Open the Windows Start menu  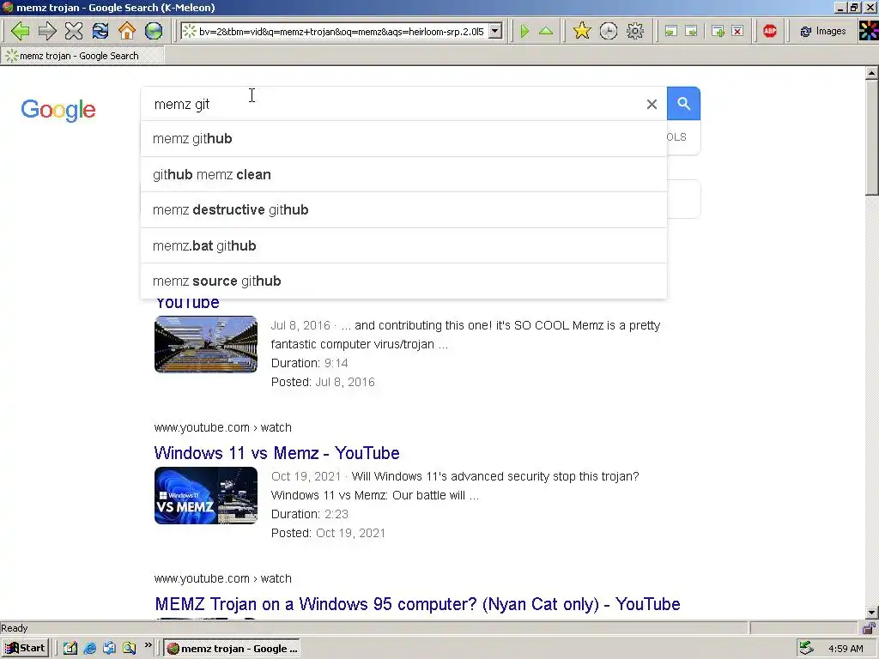(25, 649)
